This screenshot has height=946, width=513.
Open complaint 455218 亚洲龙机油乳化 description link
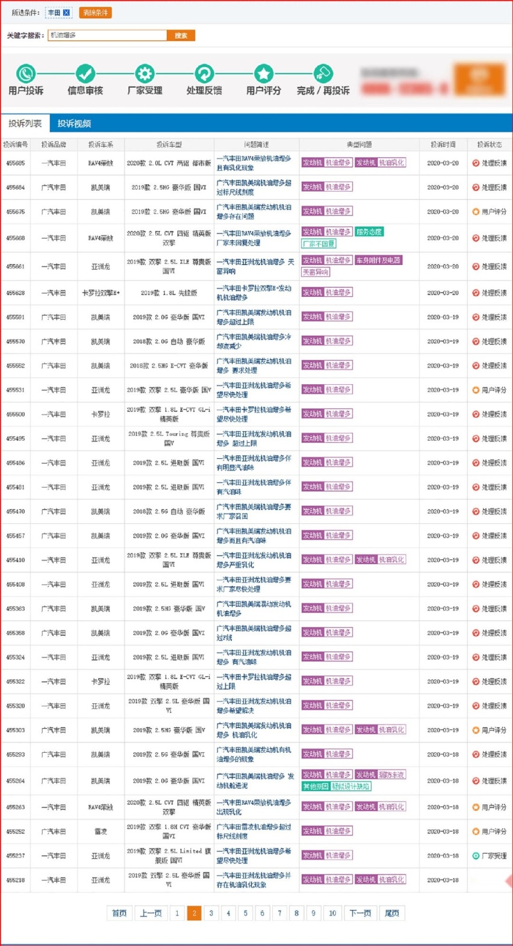point(253,880)
